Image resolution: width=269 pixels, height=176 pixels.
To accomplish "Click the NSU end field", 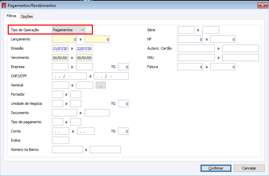I will [241, 58].
